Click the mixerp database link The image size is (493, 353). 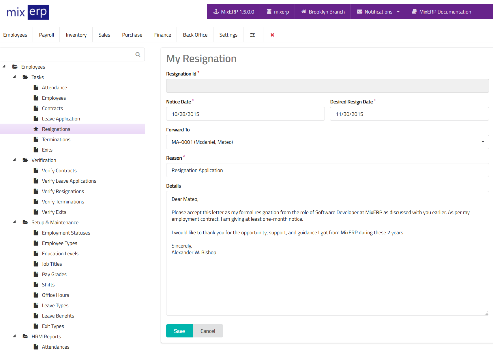pos(278,12)
